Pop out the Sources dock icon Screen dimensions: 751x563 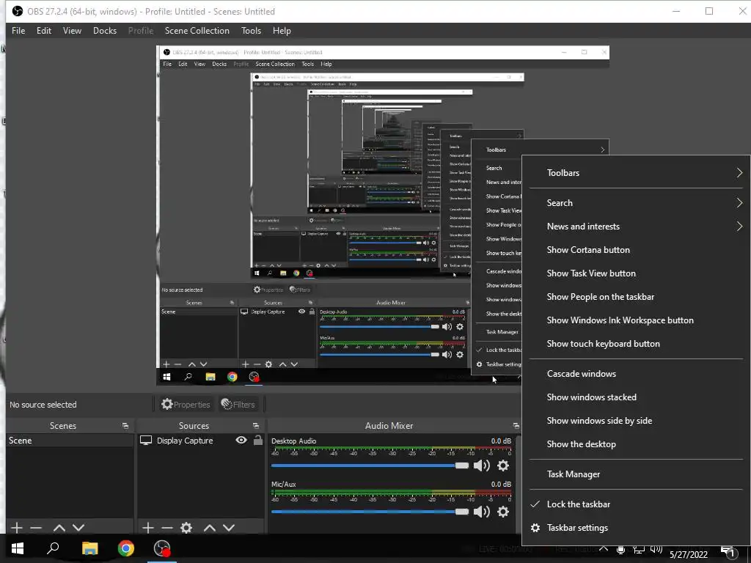pos(256,426)
